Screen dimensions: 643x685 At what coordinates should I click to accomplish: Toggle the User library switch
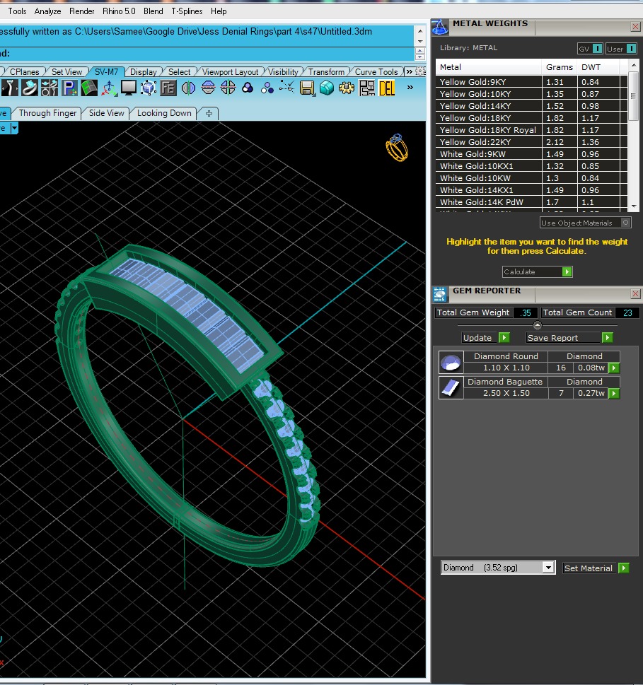(x=631, y=49)
